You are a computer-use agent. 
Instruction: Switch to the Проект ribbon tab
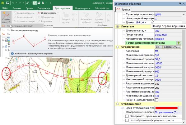point(29,8)
